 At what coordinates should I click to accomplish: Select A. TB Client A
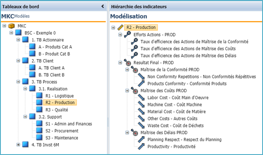click(51, 68)
